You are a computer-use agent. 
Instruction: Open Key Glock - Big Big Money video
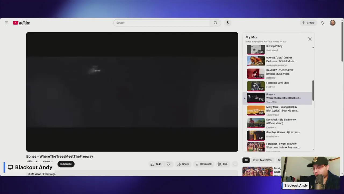277,123
